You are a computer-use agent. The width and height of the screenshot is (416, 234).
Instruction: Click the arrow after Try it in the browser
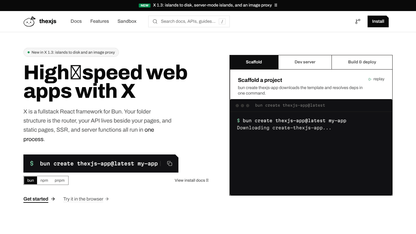pyautogui.click(x=107, y=199)
